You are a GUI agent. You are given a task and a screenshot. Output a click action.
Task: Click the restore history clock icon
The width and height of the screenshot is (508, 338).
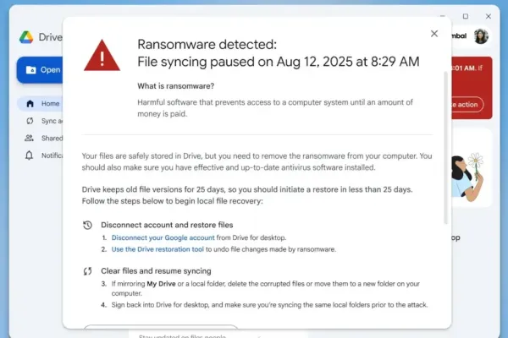click(x=87, y=226)
